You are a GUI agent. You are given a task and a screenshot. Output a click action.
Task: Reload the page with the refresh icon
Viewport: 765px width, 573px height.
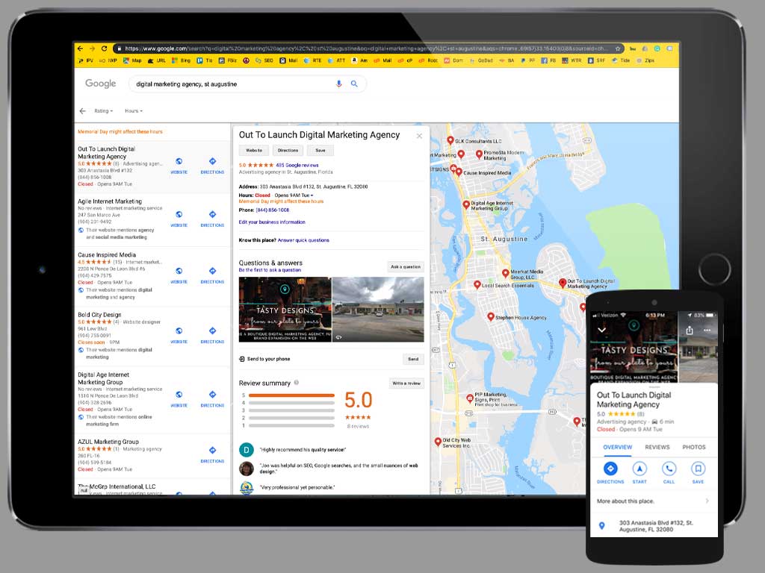point(104,48)
